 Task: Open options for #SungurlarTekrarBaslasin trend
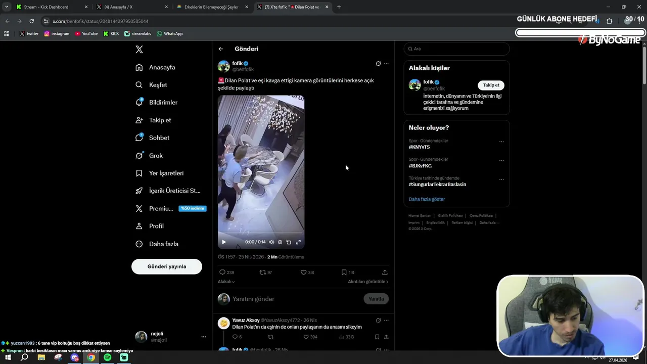[x=501, y=179]
